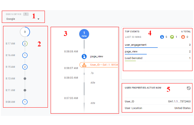The width and height of the screenshot is (194, 125).
Task: Click the 8:08:07 AM timestamp
Action: [x=71, y=68]
